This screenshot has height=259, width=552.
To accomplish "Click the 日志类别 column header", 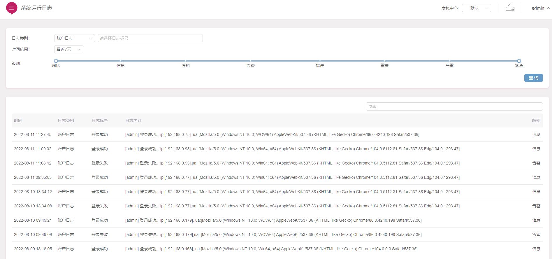I will coord(66,120).
